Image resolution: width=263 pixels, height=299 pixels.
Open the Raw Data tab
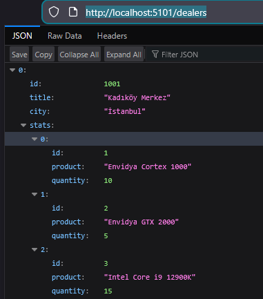pos(65,36)
